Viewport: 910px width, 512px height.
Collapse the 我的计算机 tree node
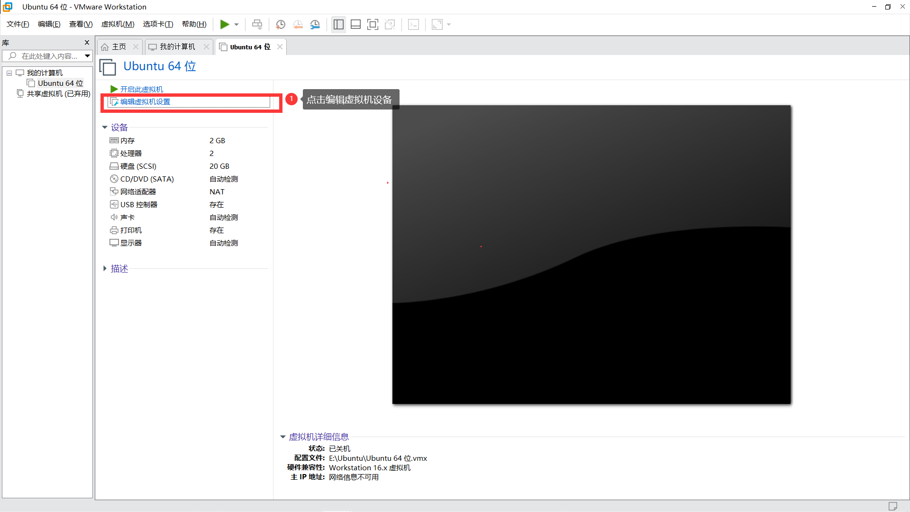9,73
